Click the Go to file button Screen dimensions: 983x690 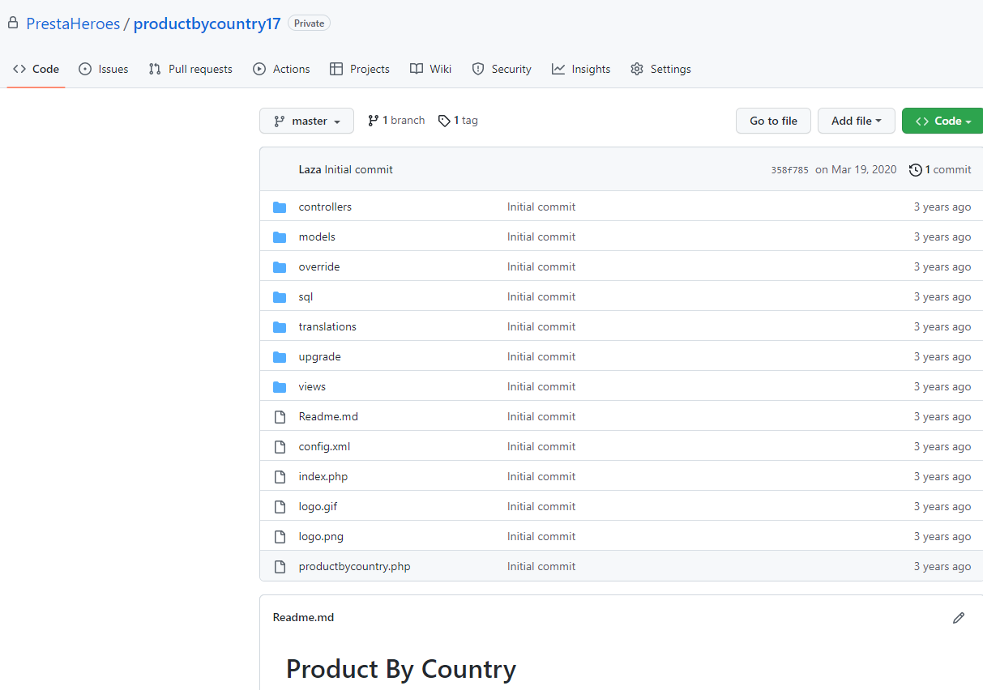[773, 121]
